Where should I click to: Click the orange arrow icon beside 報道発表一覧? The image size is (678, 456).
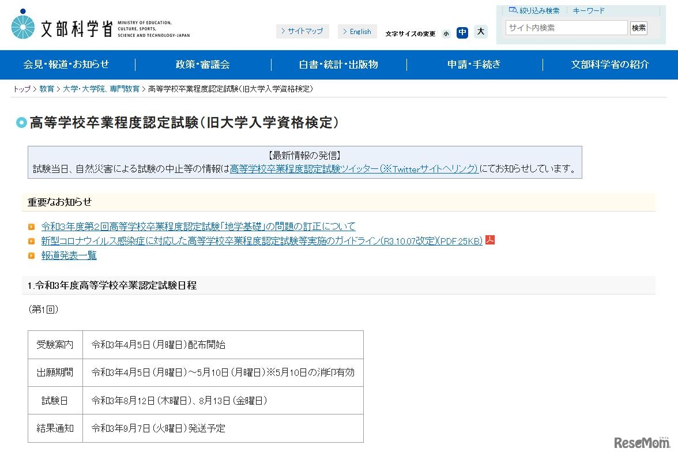[31, 255]
